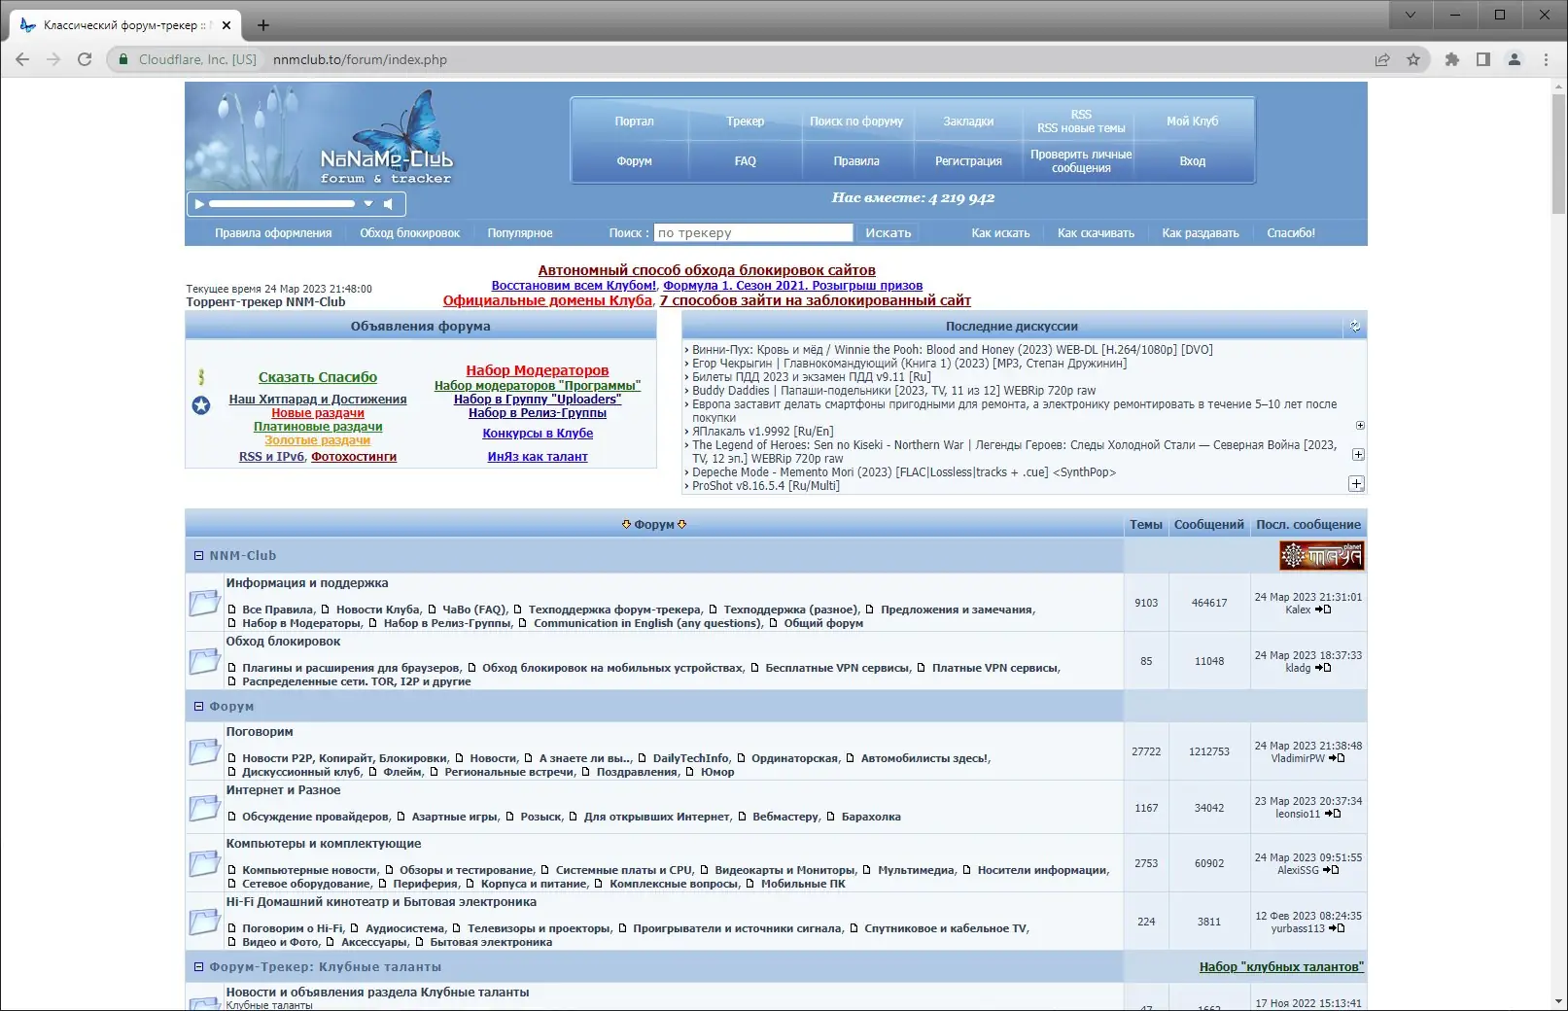Image resolution: width=1568 pixels, height=1011 pixels.
Task: Collapse the NNM-Club category
Action: tap(198, 556)
